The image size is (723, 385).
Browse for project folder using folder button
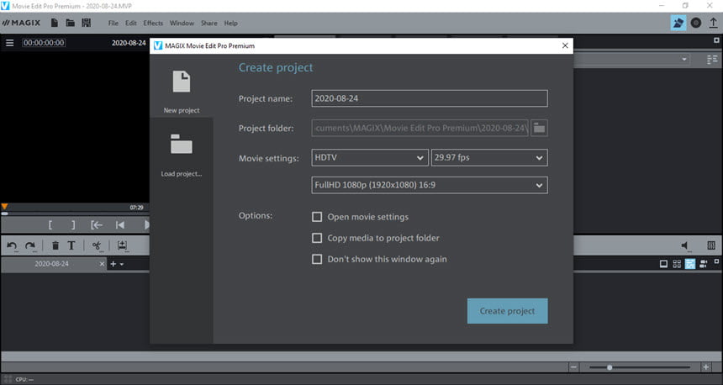tap(539, 128)
